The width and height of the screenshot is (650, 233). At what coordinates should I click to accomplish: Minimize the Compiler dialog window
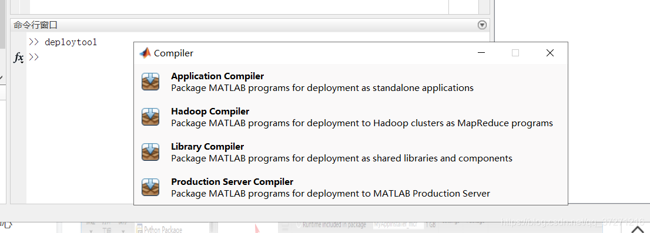tap(481, 53)
